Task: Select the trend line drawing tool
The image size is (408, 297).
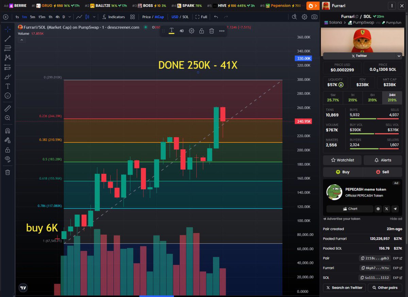Action: pos(7,39)
